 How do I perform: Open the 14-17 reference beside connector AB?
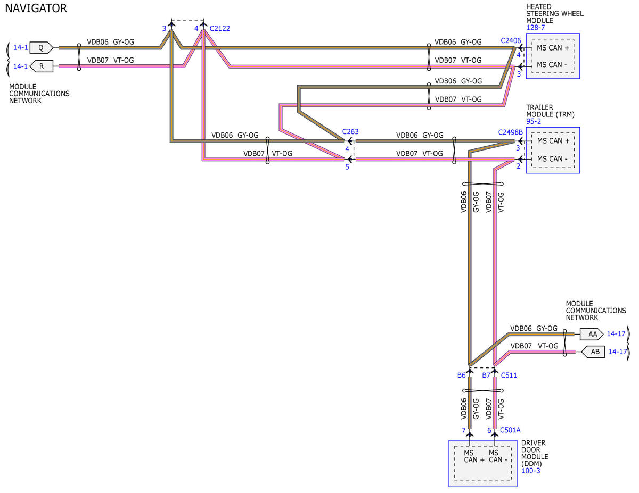617,352
